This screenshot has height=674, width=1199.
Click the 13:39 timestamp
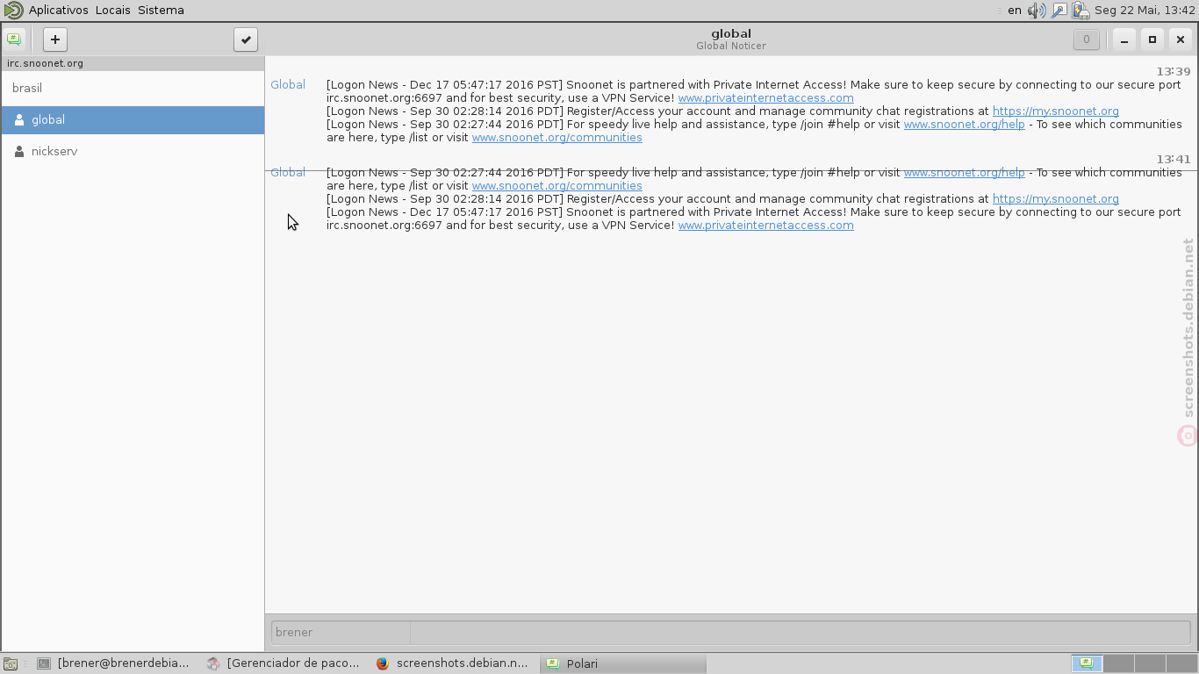1174,72
